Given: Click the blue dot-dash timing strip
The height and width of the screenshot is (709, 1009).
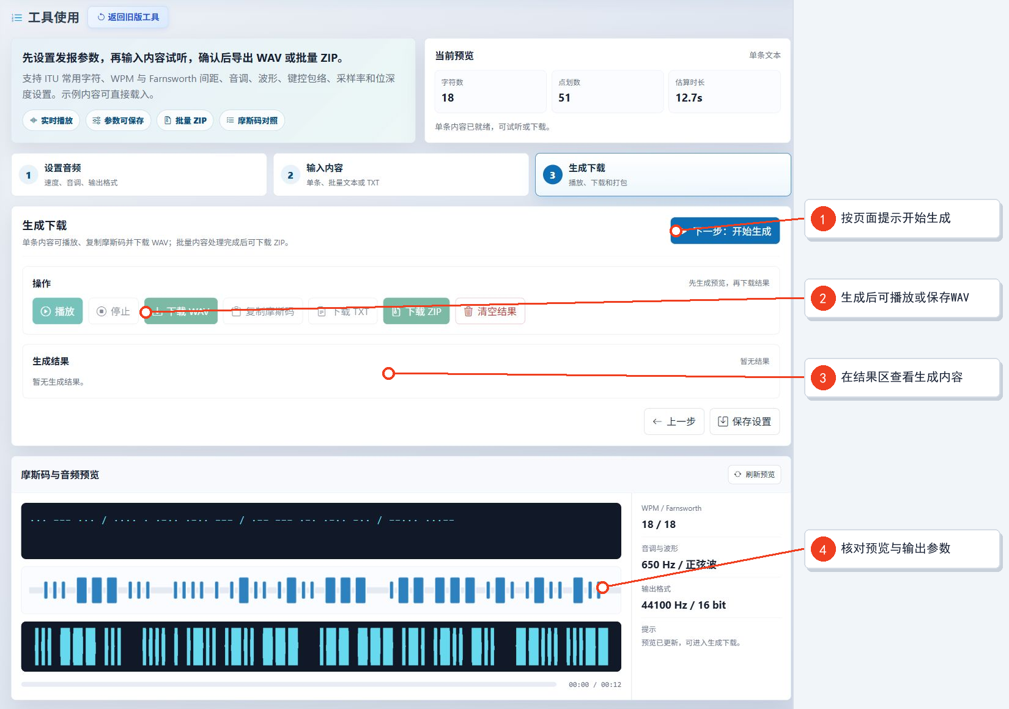Looking at the screenshot, I should point(321,590).
